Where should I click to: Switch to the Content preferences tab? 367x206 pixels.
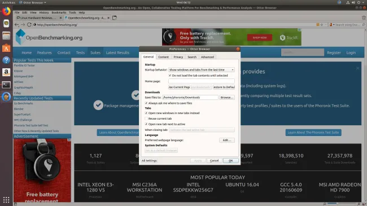click(163, 57)
